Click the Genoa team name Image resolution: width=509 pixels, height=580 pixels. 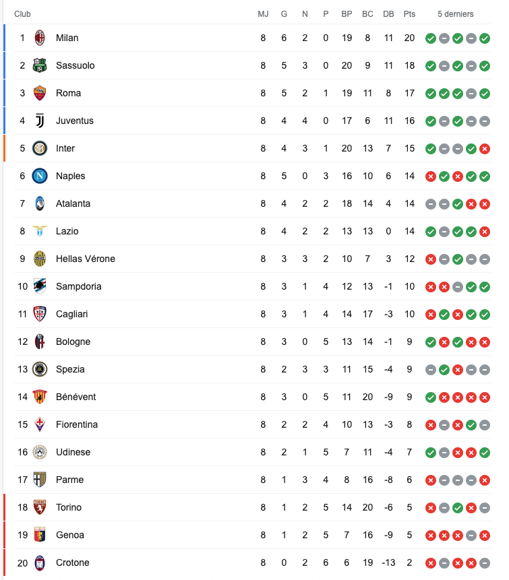(70, 535)
